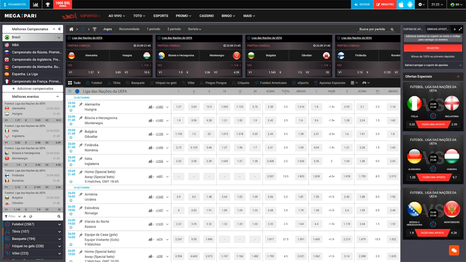Select the Pingue Pongue sport filter

[213, 83]
